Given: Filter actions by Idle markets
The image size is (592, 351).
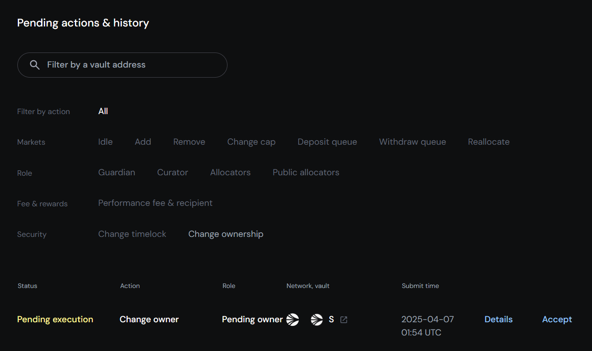Looking at the screenshot, I should point(106,142).
